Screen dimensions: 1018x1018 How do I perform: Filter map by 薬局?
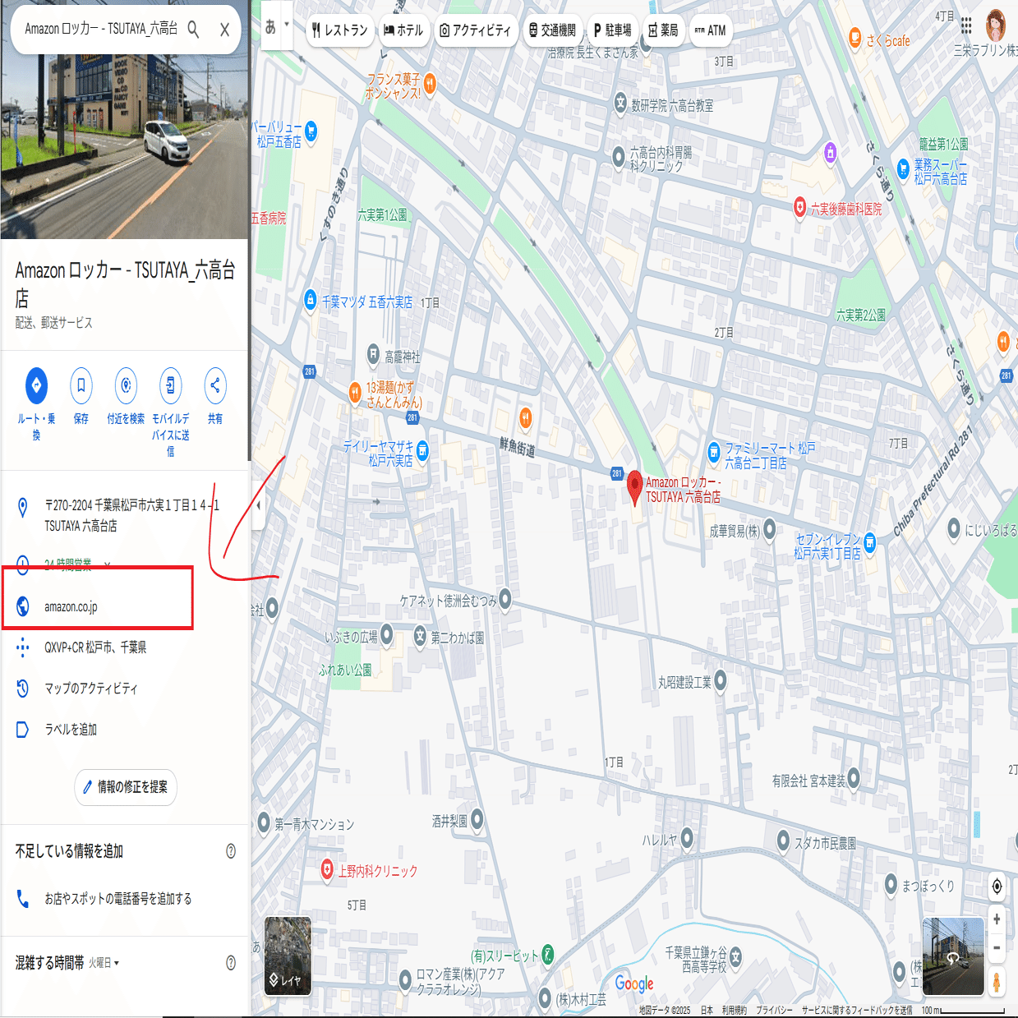(663, 30)
